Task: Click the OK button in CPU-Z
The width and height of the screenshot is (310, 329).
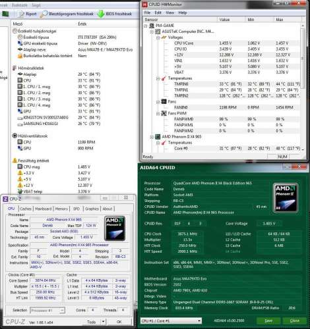Action: [x=119, y=322]
